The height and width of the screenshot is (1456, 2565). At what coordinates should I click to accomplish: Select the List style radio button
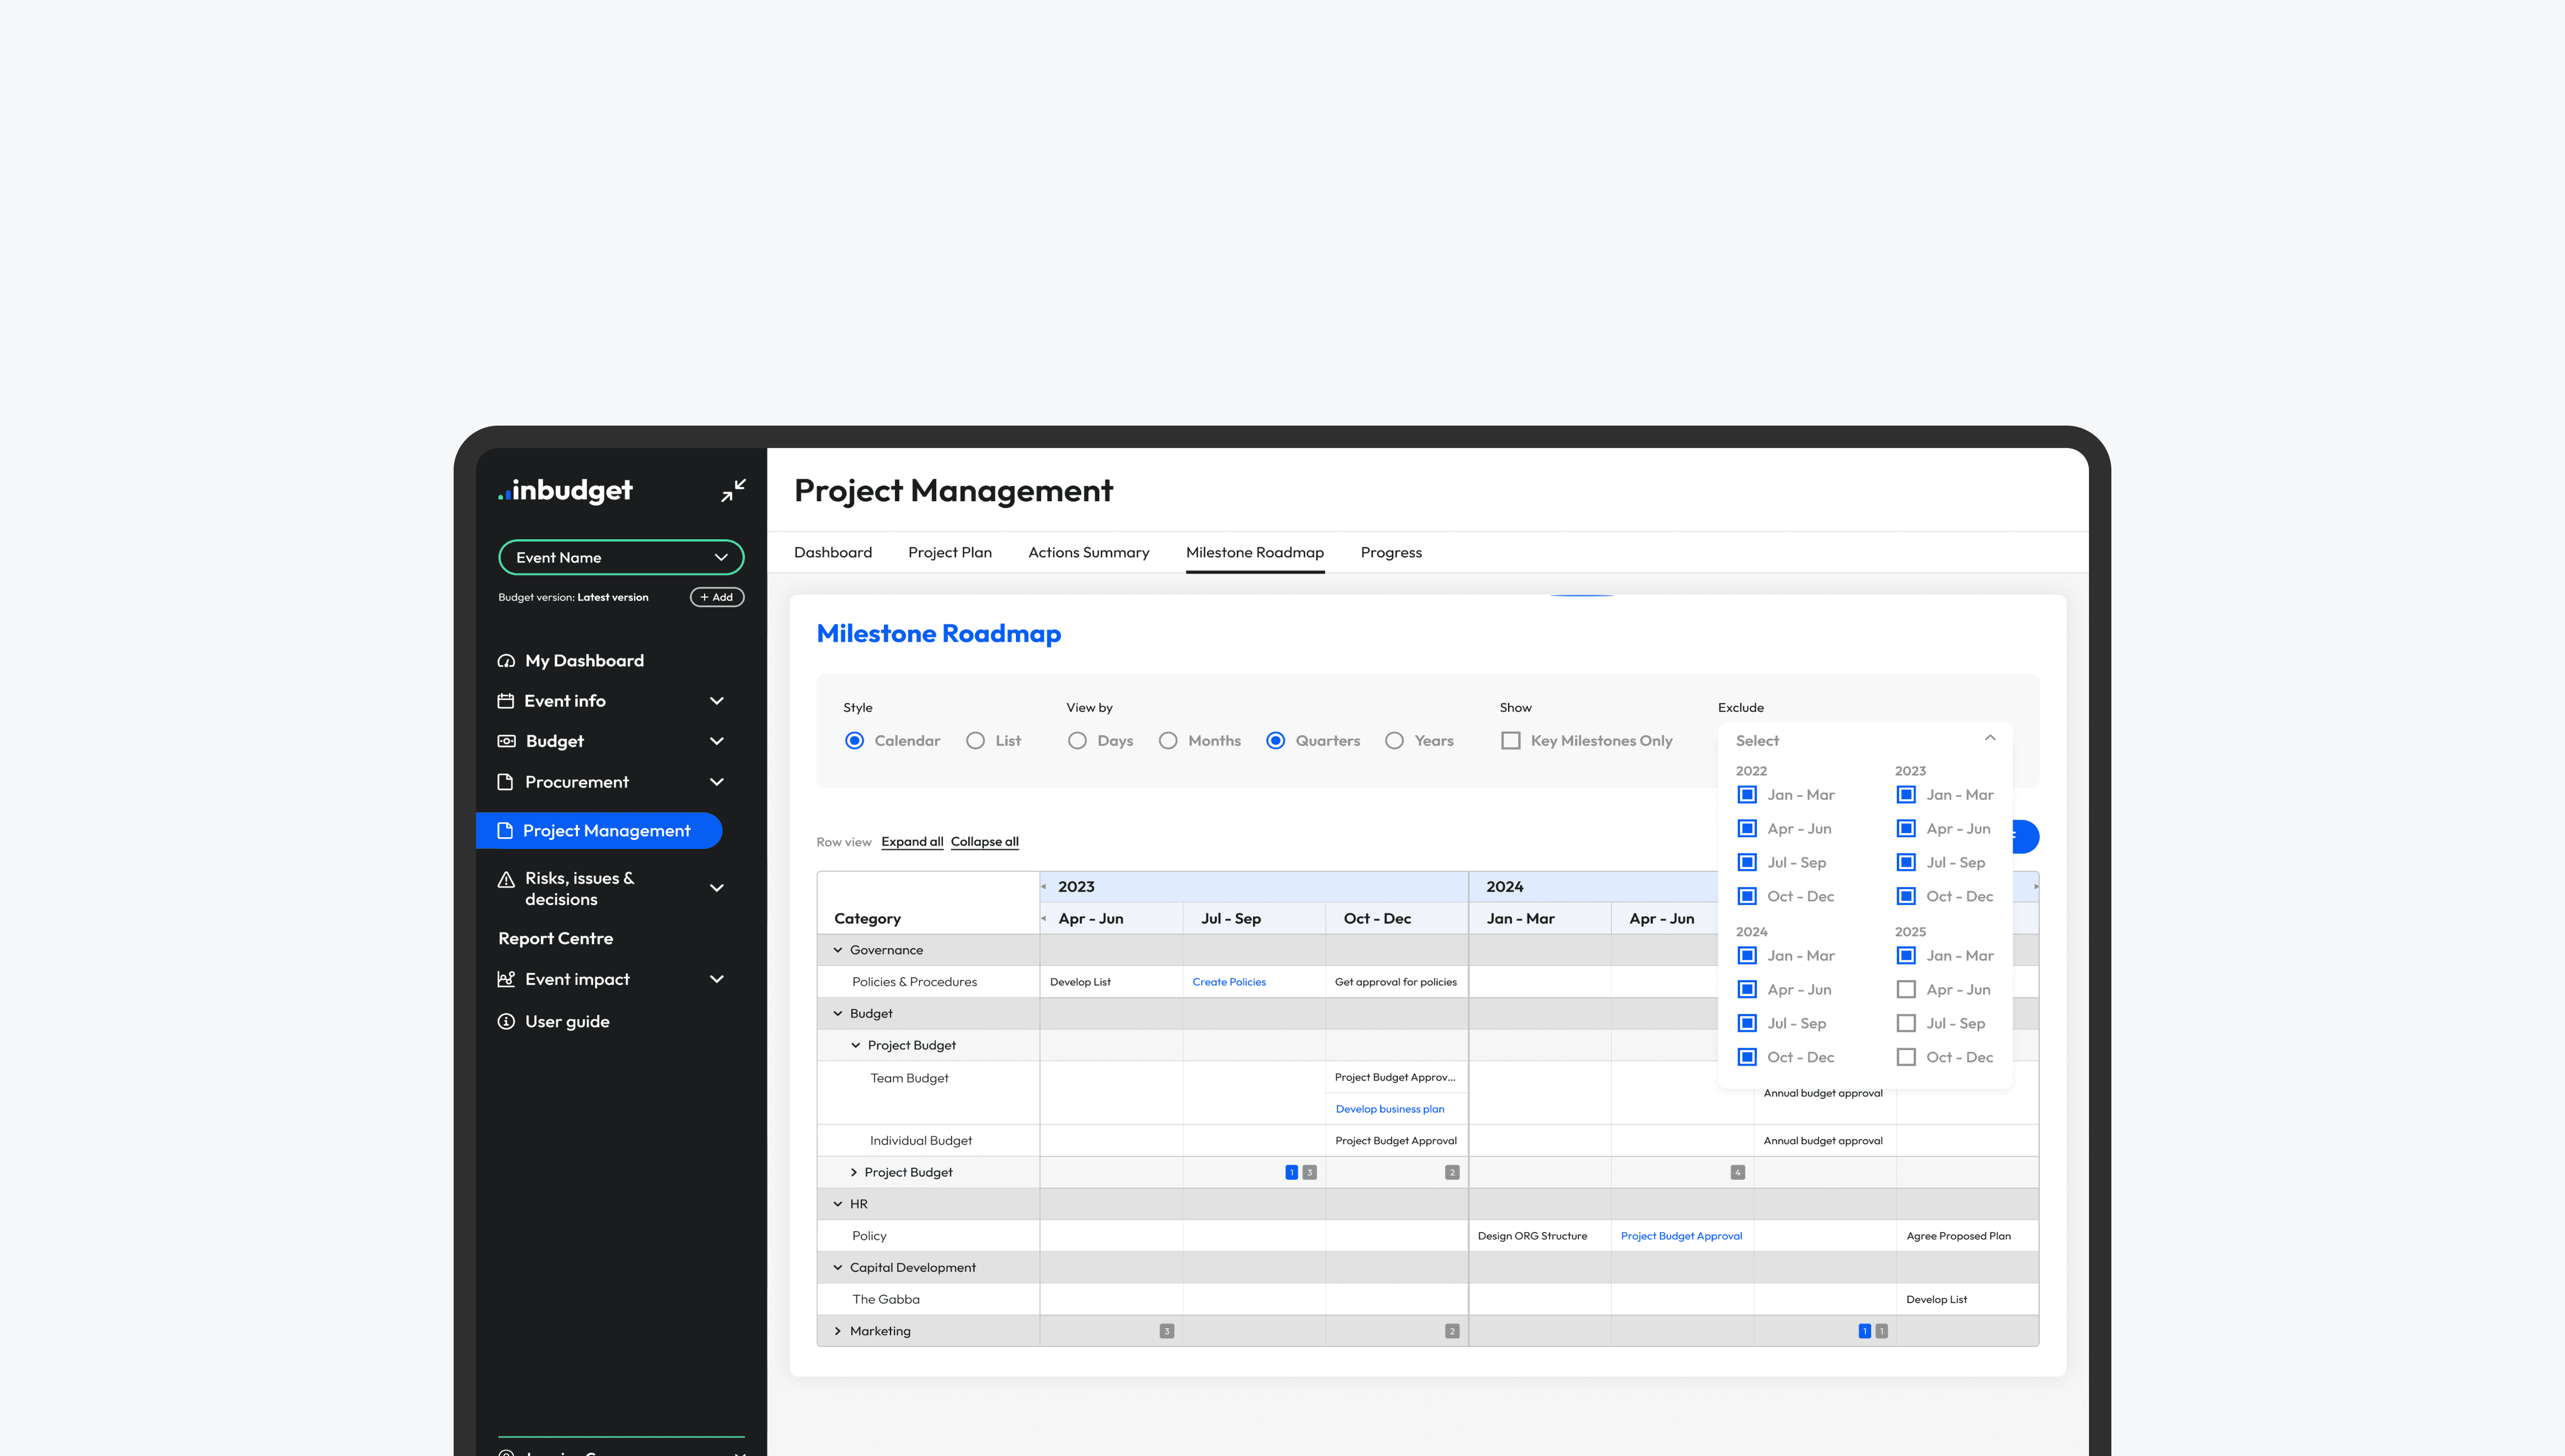975,741
